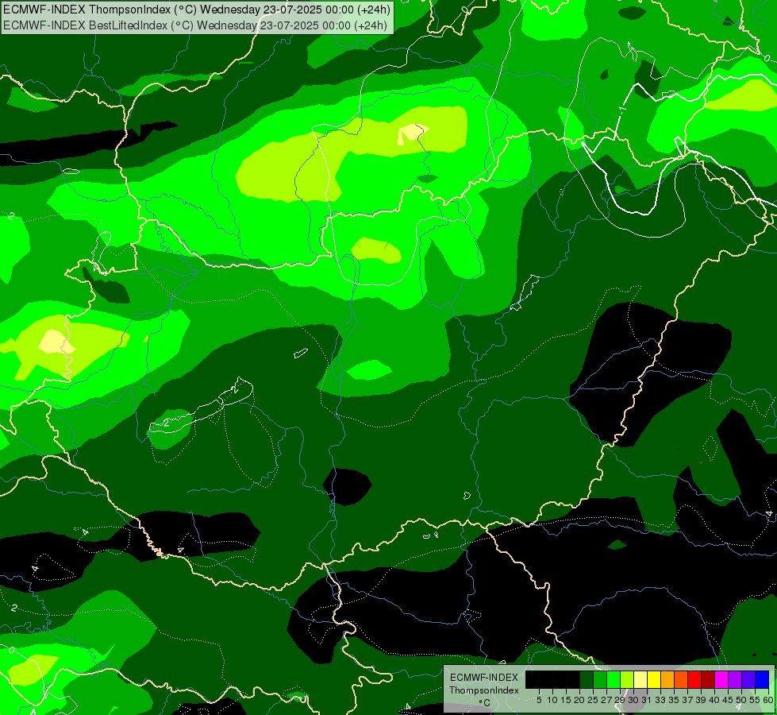Viewport: 777px width, 715px height.
Task: Click the legend tick value '39'
Action: (x=701, y=700)
